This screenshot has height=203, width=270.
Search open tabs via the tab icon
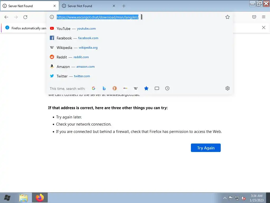click(x=157, y=88)
